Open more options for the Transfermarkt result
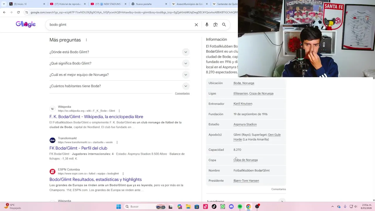375x211 pixels. pyautogui.click(x=117, y=142)
